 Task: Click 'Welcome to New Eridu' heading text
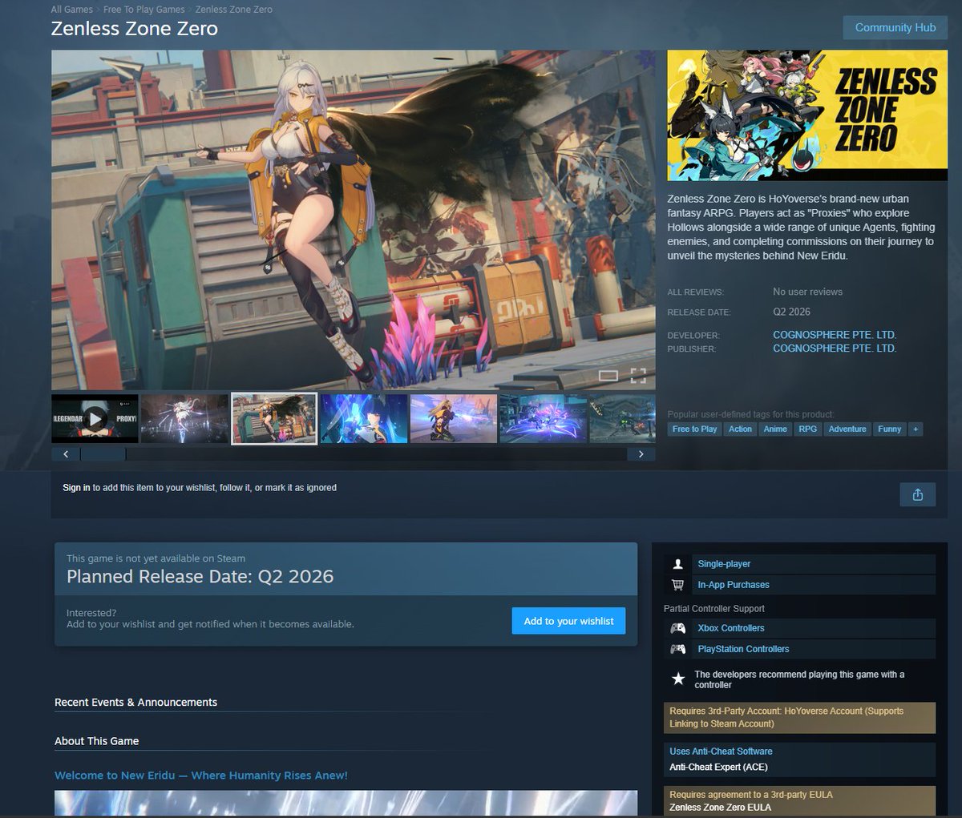point(200,776)
